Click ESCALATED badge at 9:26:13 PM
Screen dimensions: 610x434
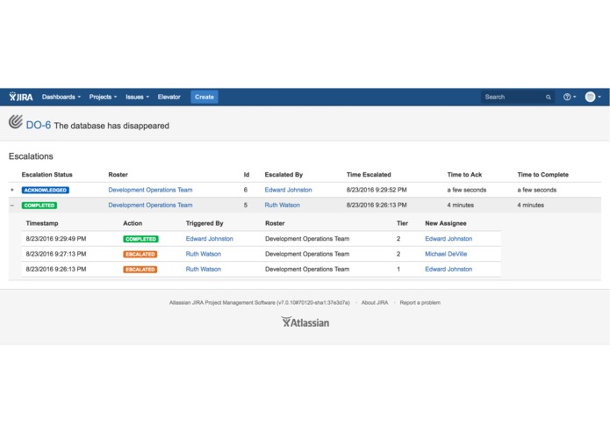pos(140,270)
